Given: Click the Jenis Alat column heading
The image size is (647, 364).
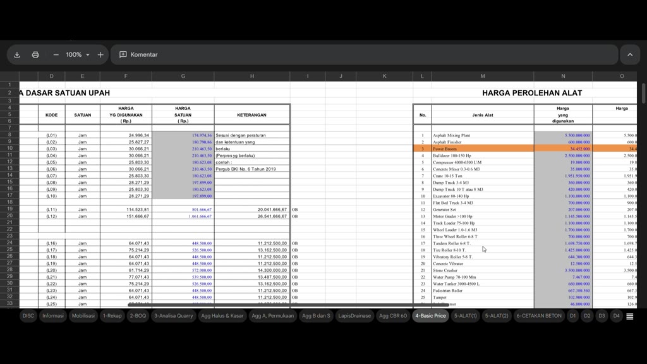Looking at the screenshot, I should click(482, 115).
